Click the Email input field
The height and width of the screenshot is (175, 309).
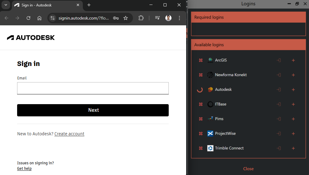93,88
